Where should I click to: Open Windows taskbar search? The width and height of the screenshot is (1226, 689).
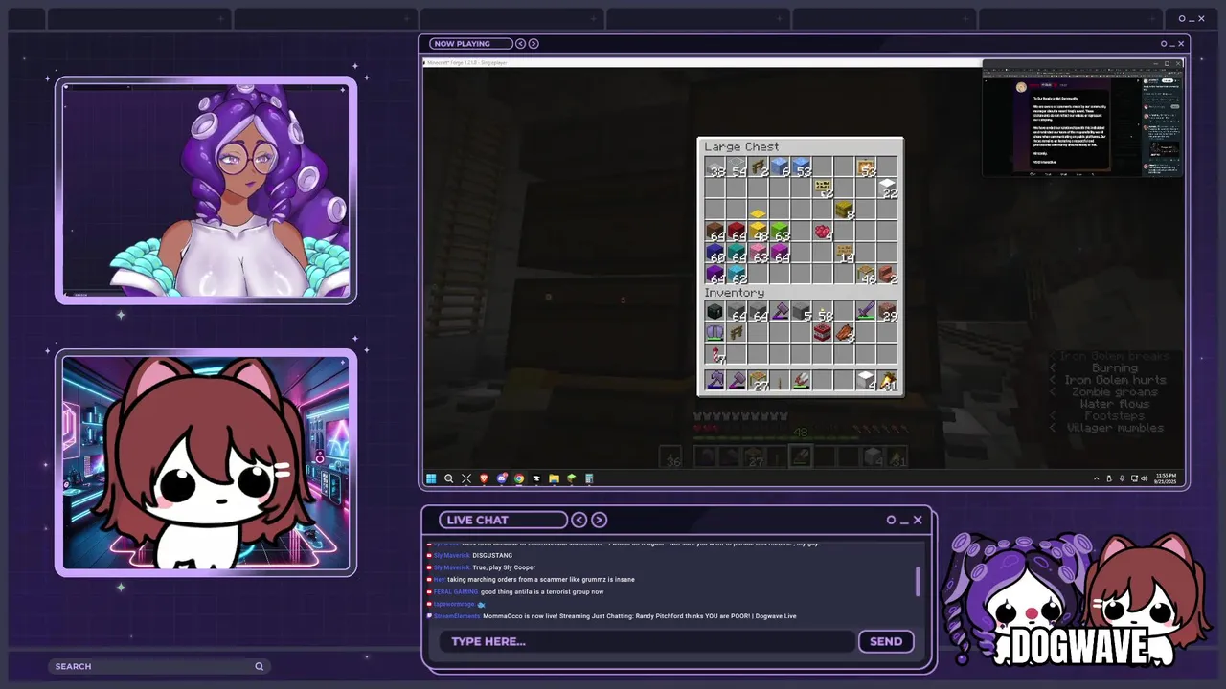448,478
